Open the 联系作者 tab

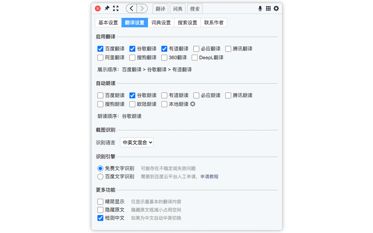click(214, 22)
